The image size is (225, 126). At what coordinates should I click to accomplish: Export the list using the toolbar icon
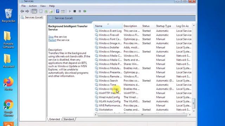pos(51,11)
